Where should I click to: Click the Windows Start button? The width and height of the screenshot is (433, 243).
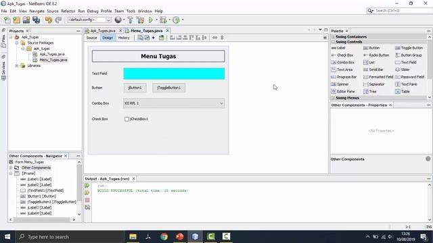coord(7,237)
